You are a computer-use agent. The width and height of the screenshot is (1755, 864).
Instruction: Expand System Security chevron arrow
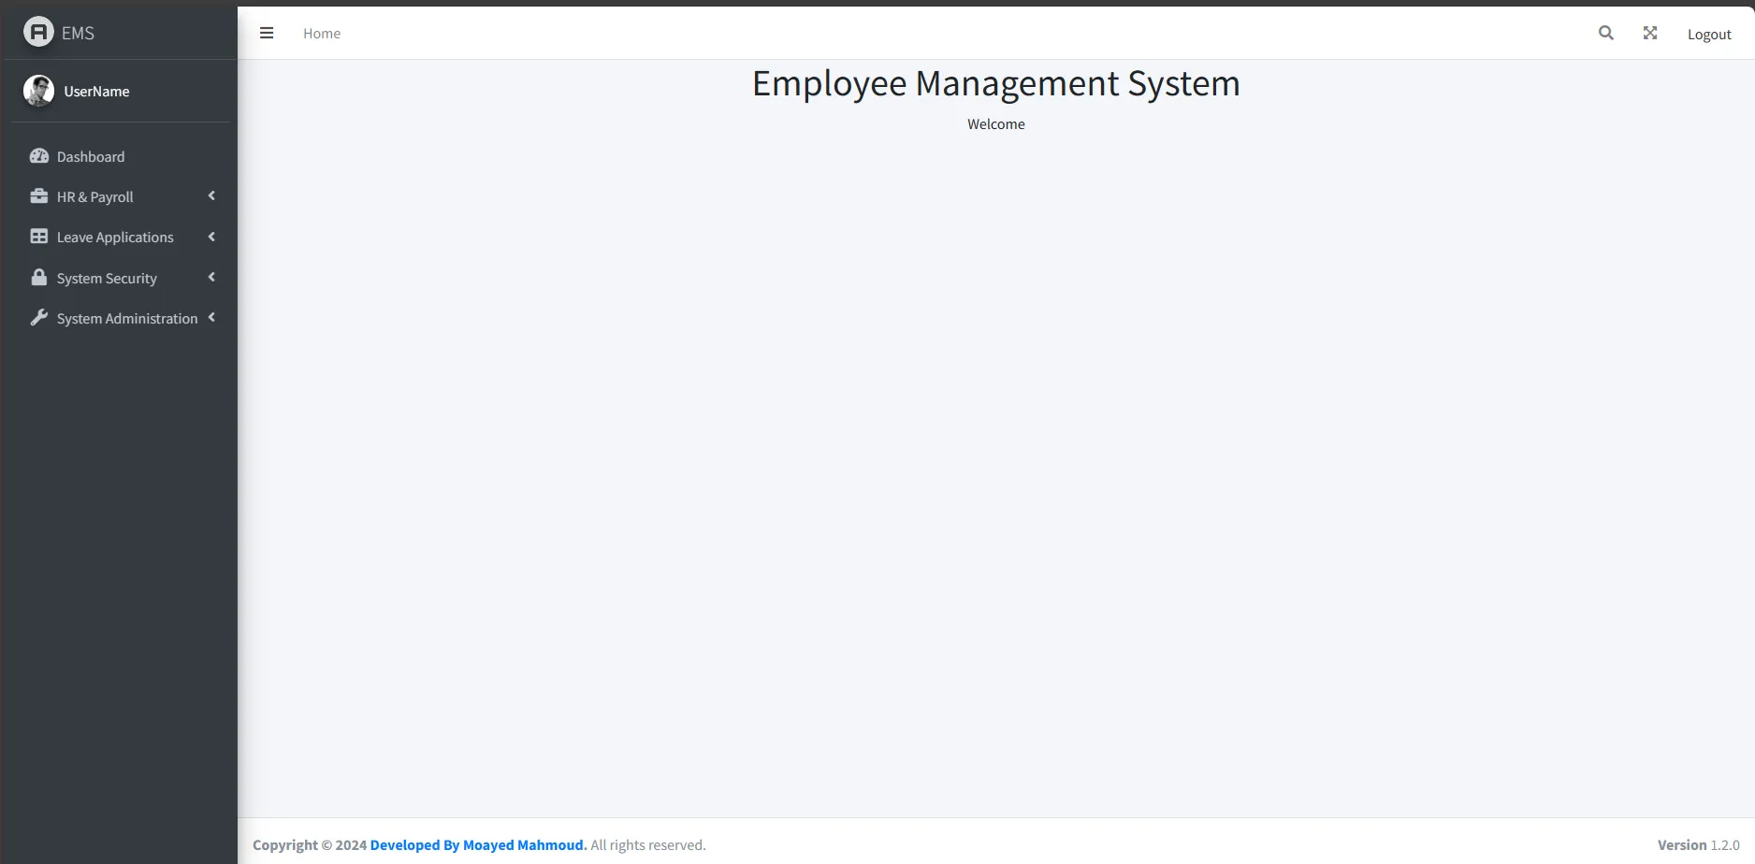[x=211, y=278]
